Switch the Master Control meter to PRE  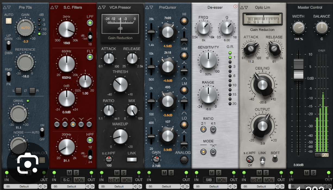[318, 155]
